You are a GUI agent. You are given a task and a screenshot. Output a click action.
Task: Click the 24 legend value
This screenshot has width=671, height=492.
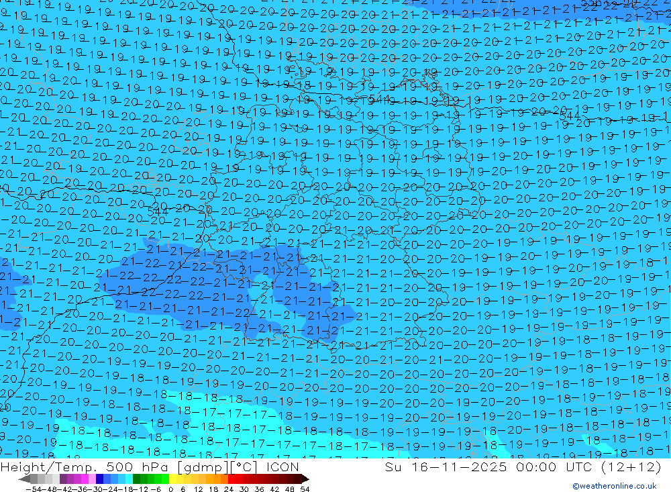tap(229, 489)
